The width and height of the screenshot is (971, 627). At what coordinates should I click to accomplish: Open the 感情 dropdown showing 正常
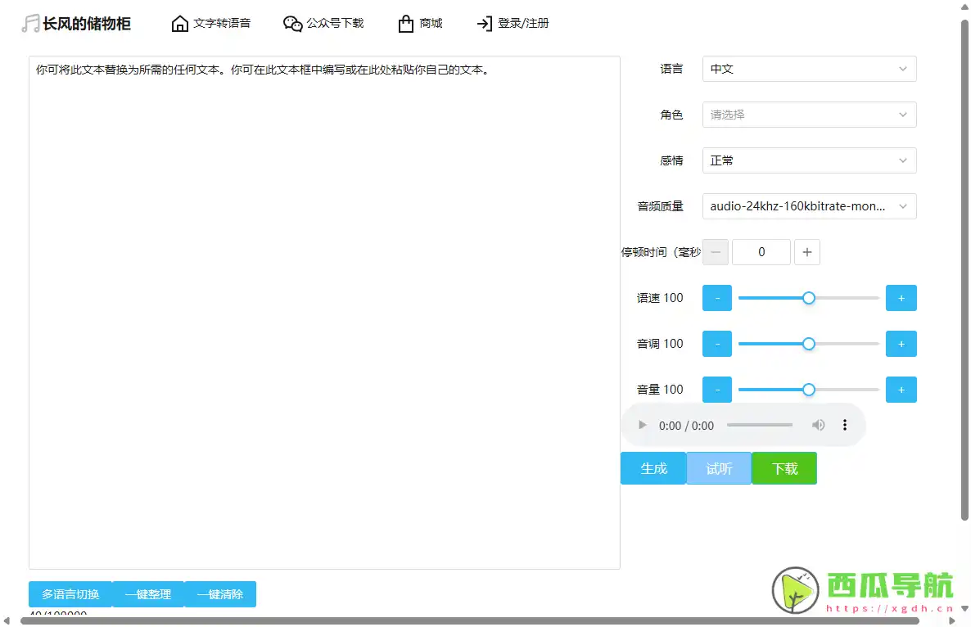[x=810, y=160]
